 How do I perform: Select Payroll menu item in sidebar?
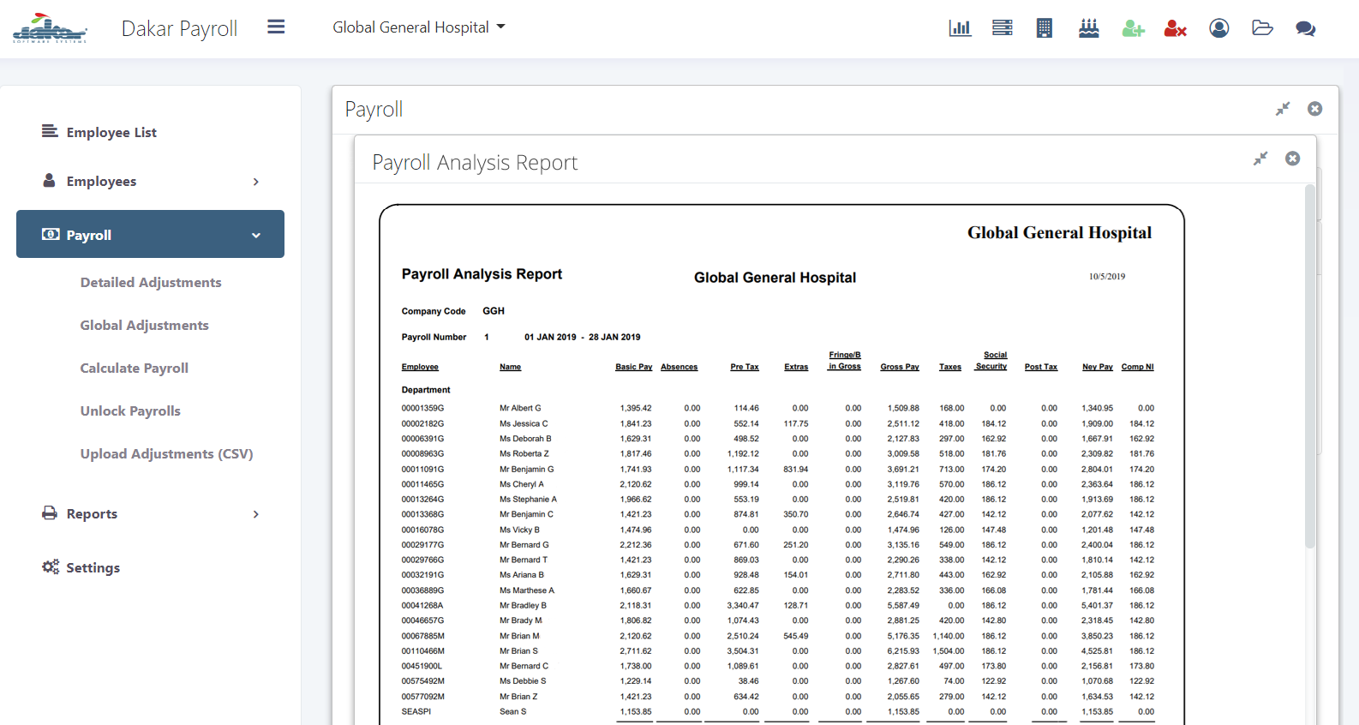pyautogui.click(x=150, y=234)
